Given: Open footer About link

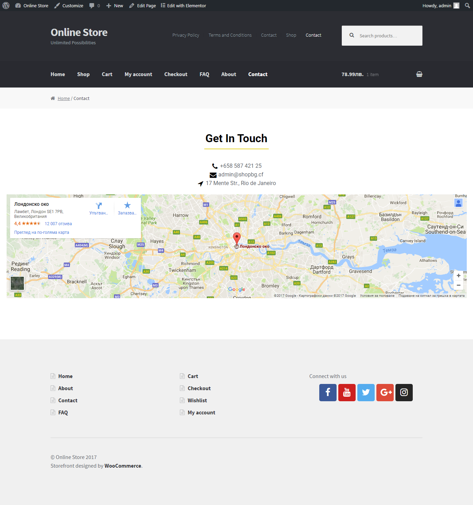Looking at the screenshot, I should (x=65, y=388).
